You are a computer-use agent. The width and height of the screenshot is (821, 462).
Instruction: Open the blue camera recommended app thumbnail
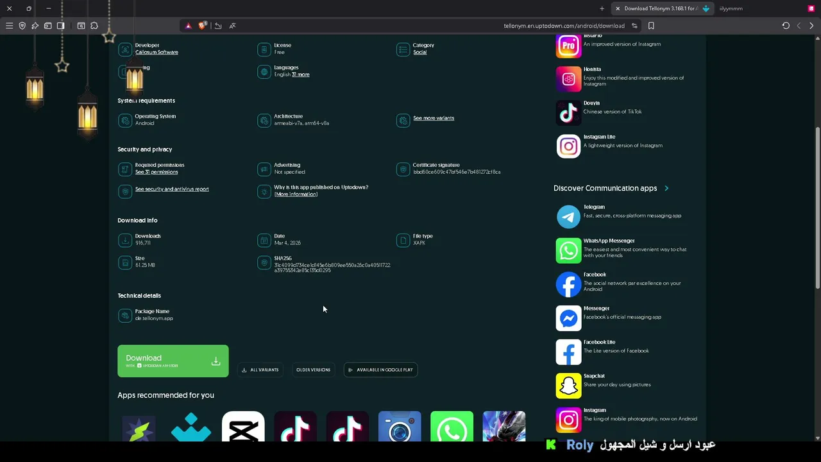[x=400, y=427]
